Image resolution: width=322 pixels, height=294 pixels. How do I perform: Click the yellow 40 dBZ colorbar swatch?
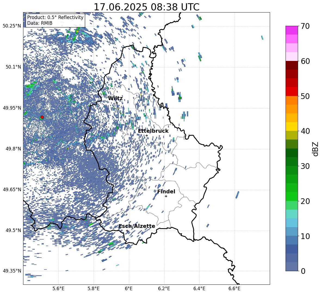pyautogui.click(x=292, y=126)
